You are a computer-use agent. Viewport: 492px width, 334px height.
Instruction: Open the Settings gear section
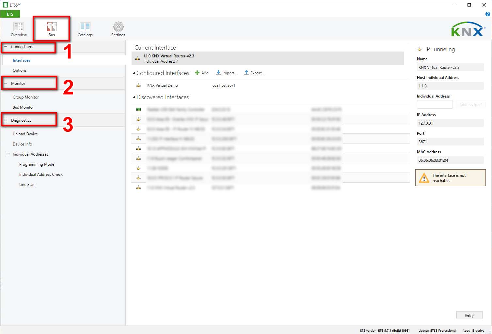pyautogui.click(x=118, y=29)
